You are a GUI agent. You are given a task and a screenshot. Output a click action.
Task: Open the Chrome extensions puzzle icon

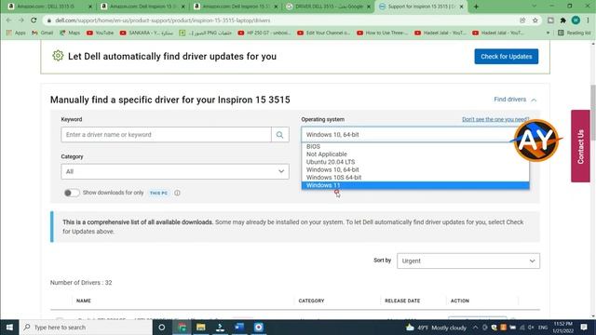click(x=562, y=20)
